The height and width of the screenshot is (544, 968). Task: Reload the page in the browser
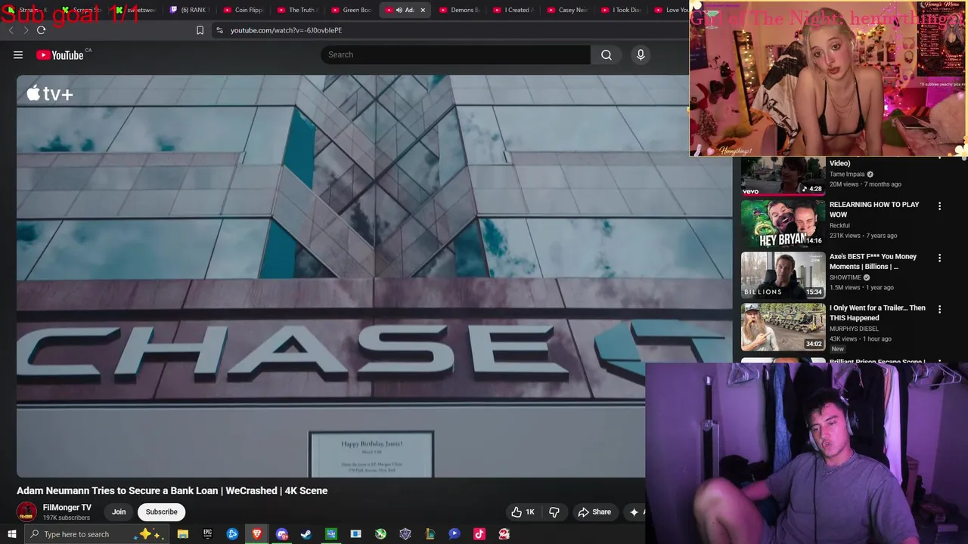(41, 30)
